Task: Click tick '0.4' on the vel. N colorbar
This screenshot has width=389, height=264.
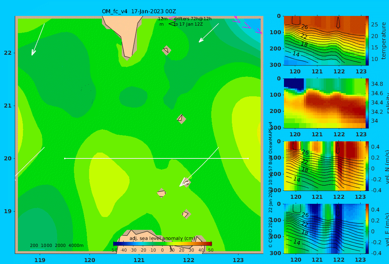Action: pos(375,147)
